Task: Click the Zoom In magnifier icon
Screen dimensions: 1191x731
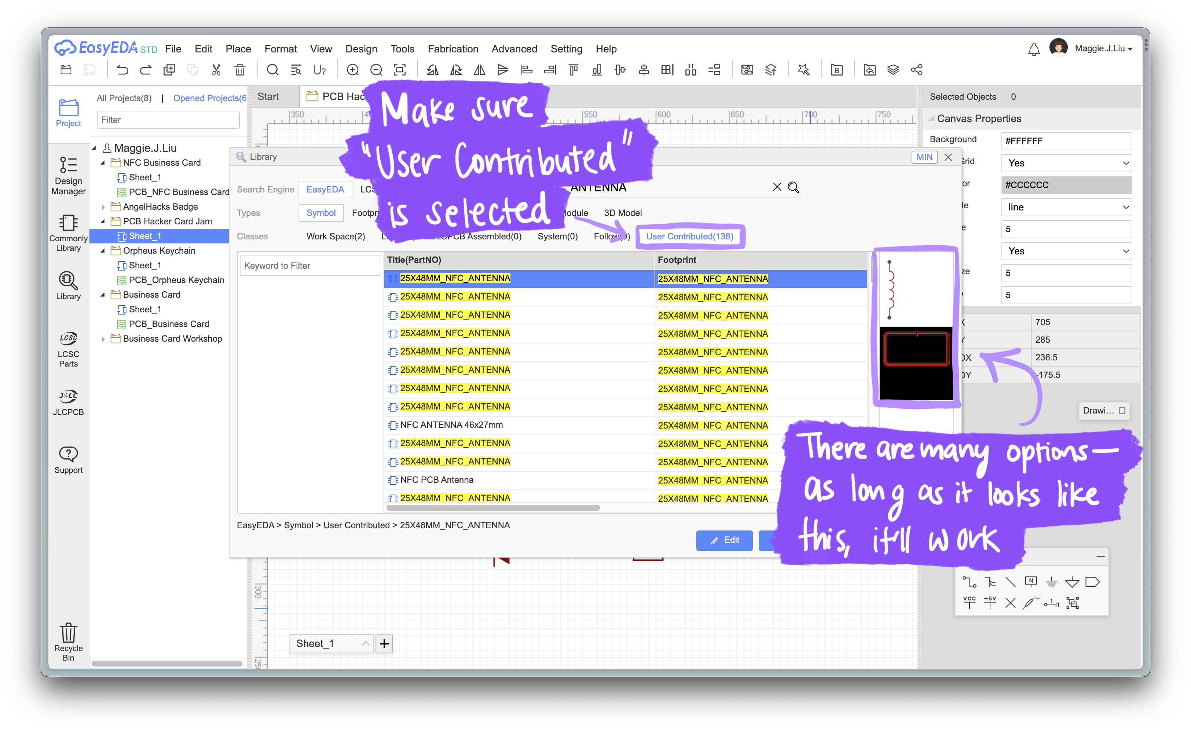Action: click(x=353, y=70)
